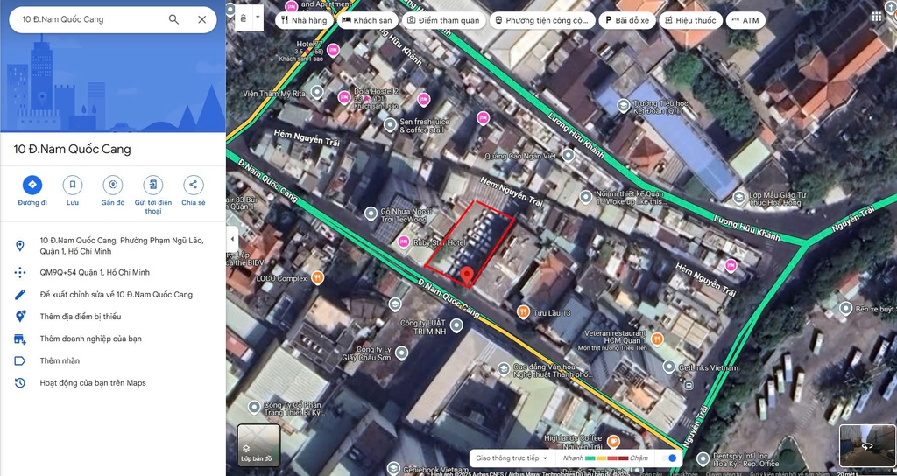This screenshot has width=897, height=476.
Task: Toggle the live traffic switch
Action: pyautogui.click(x=668, y=458)
